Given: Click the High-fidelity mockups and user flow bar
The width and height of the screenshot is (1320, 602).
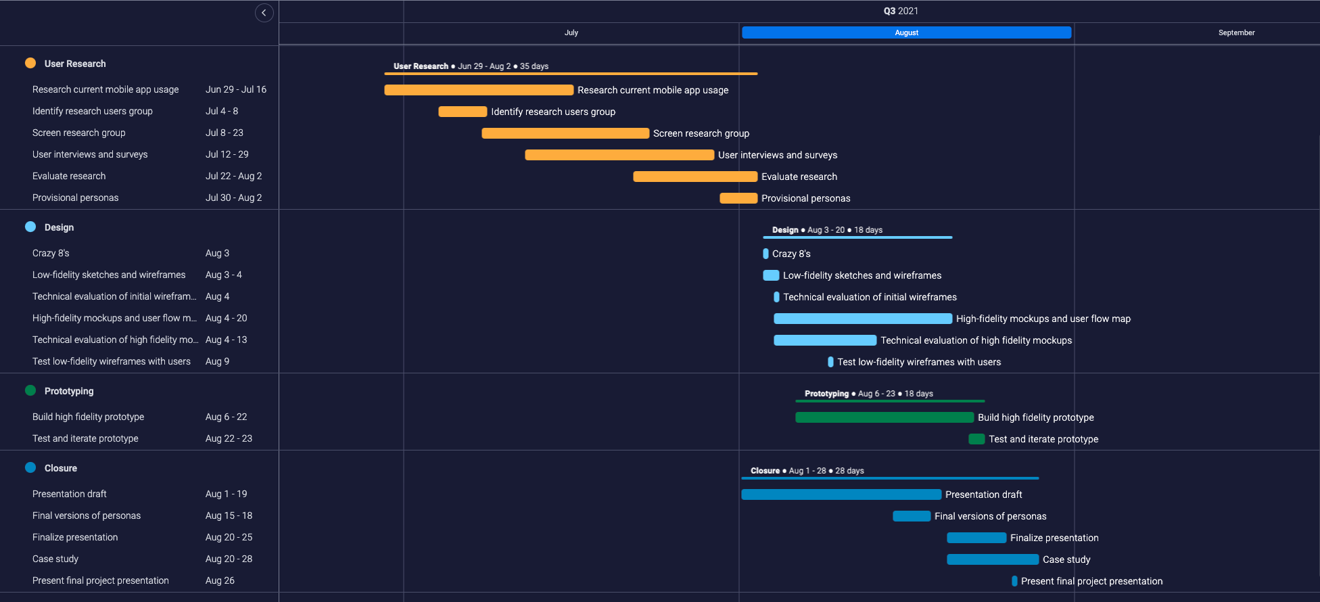Looking at the screenshot, I should coord(863,319).
